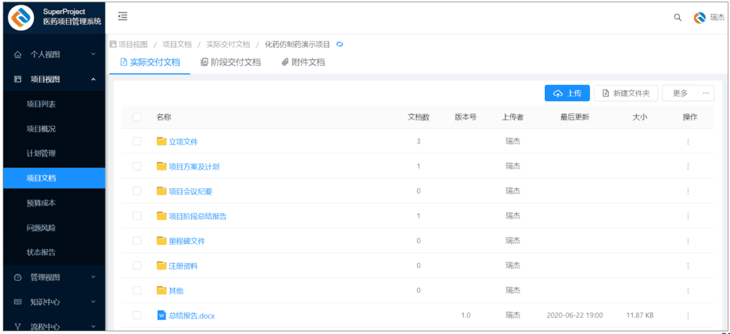The height and width of the screenshot is (334, 730).
Task: Check the box for 立项文件 row
Action: [137, 142]
